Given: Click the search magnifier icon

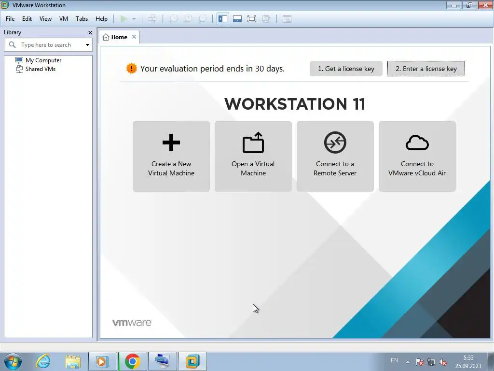Looking at the screenshot, I should (x=12, y=45).
